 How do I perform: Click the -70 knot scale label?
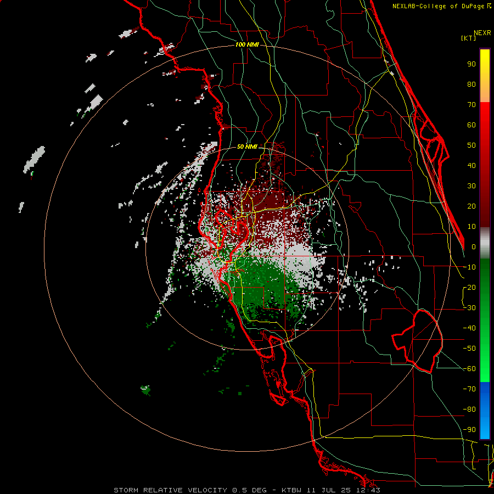(x=469, y=389)
